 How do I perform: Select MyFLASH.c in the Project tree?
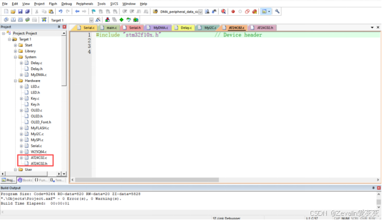(x=39, y=128)
